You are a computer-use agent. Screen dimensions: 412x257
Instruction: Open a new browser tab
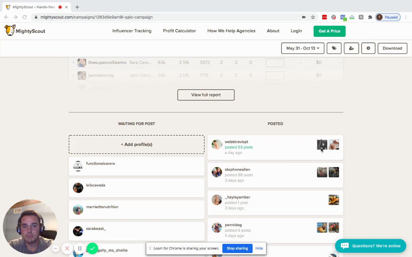(x=77, y=7)
